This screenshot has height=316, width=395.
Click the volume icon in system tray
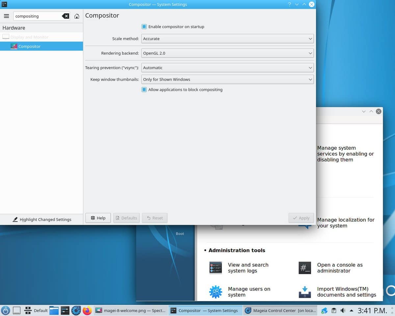click(343, 310)
